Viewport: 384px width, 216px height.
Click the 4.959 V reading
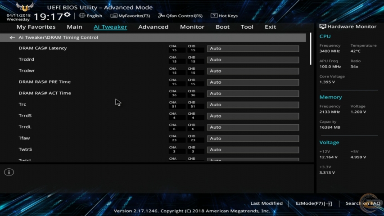click(358, 157)
